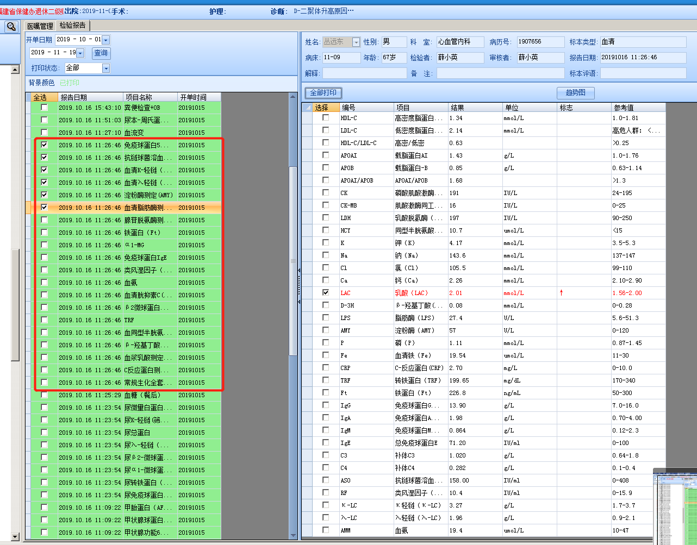Image resolution: width=697 pixels, height=545 pixels.
Task: Check the HDL-C result row checkbox
Action: click(326, 117)
